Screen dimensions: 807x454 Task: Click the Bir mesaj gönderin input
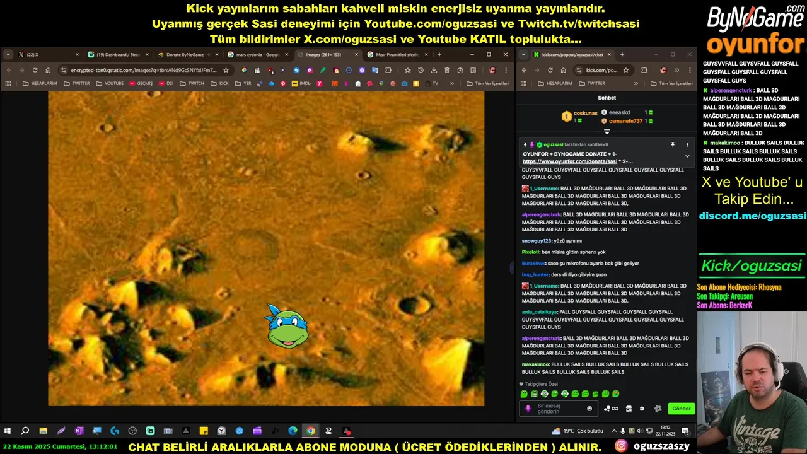[560, 409]
